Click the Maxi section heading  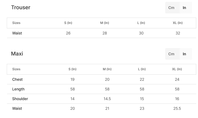(17, 54)
